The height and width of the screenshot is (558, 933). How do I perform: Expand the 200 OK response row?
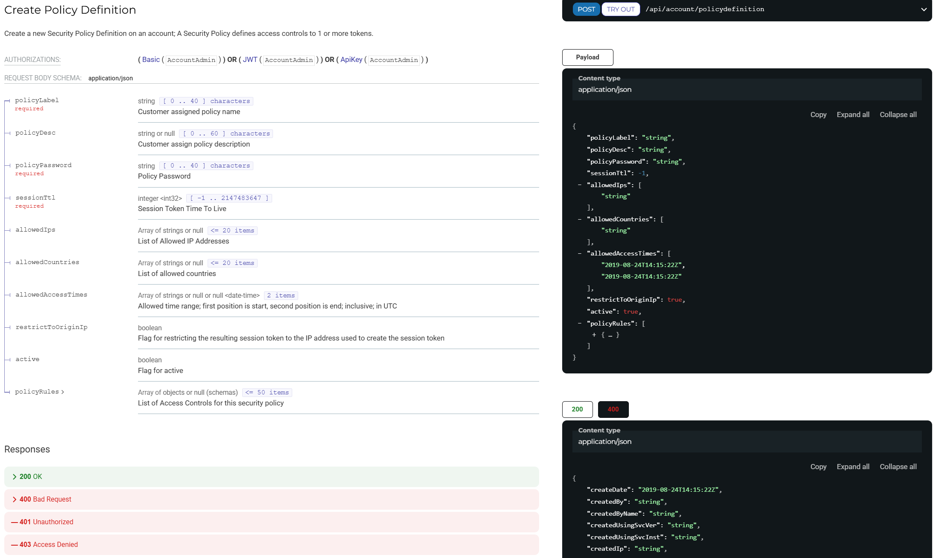(x=31, y=476)
